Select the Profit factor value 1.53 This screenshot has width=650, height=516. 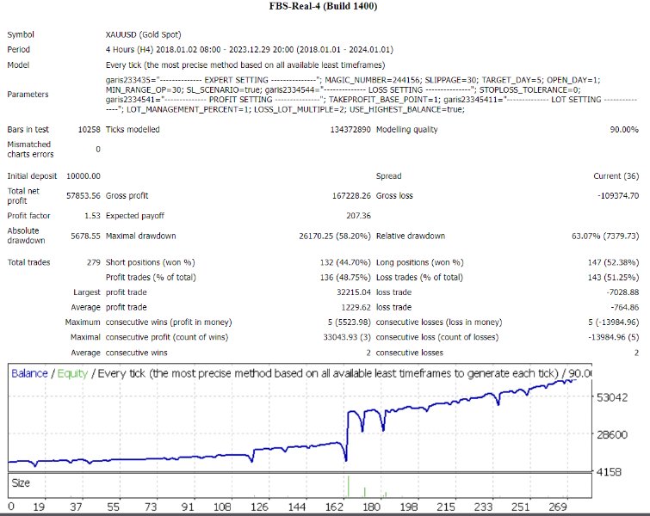tap(90, 216)
